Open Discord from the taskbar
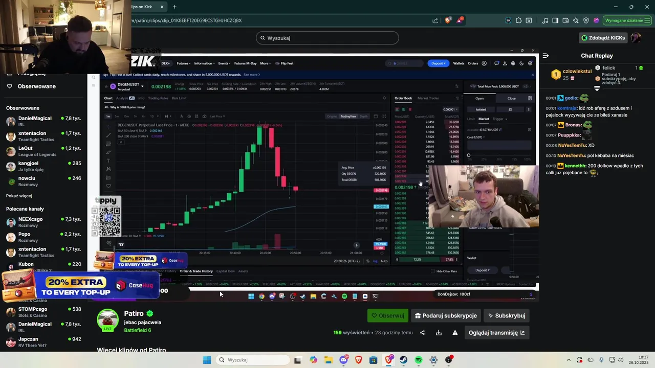The width and height of the screenshot is (655, 368). (x=343, y=360)
